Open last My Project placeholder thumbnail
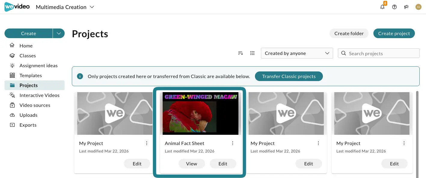This screenshot has width=426, height=178. [372, 113]
